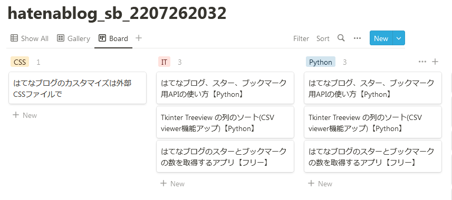Add card via Python column plus icon

coord(435,62)
